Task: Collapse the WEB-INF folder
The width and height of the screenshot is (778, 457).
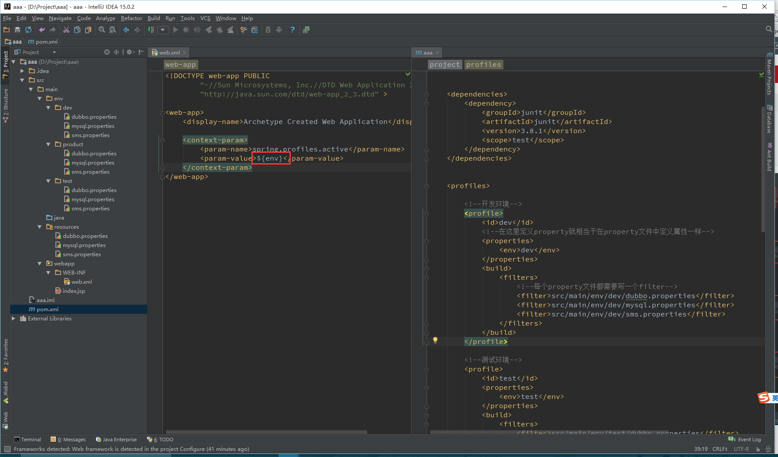Action: coord(48,273)
